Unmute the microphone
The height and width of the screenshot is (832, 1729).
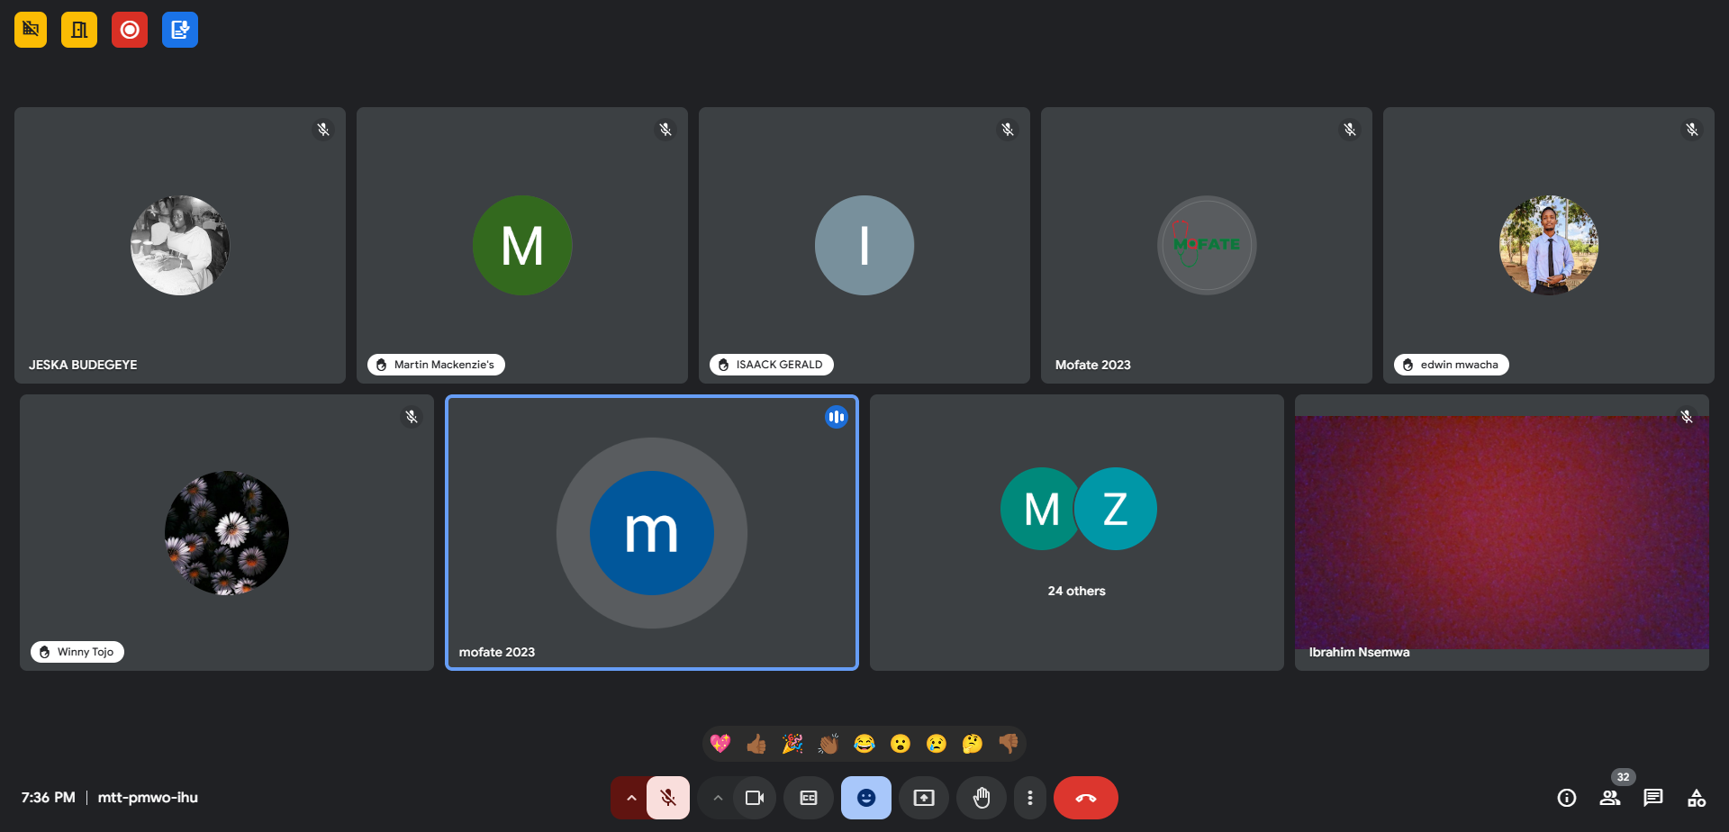668,798
